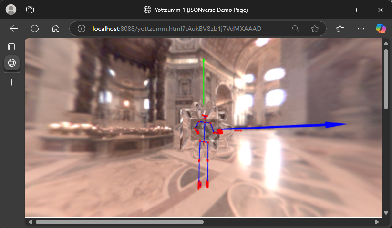Add page to favorites with star icon

315,29
